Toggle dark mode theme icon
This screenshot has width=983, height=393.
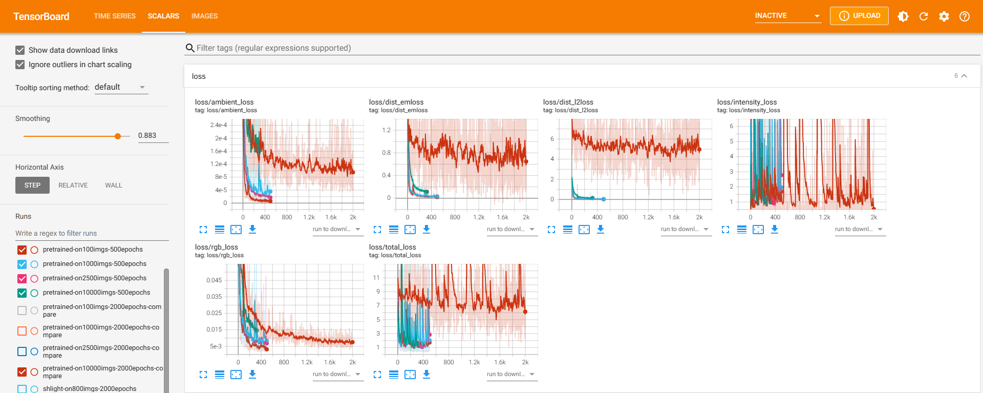click(x=903, y=16)
